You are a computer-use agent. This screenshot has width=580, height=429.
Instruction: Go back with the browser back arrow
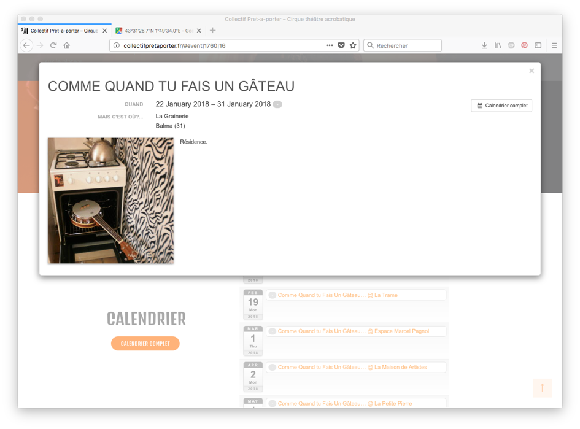pos(26,45)
